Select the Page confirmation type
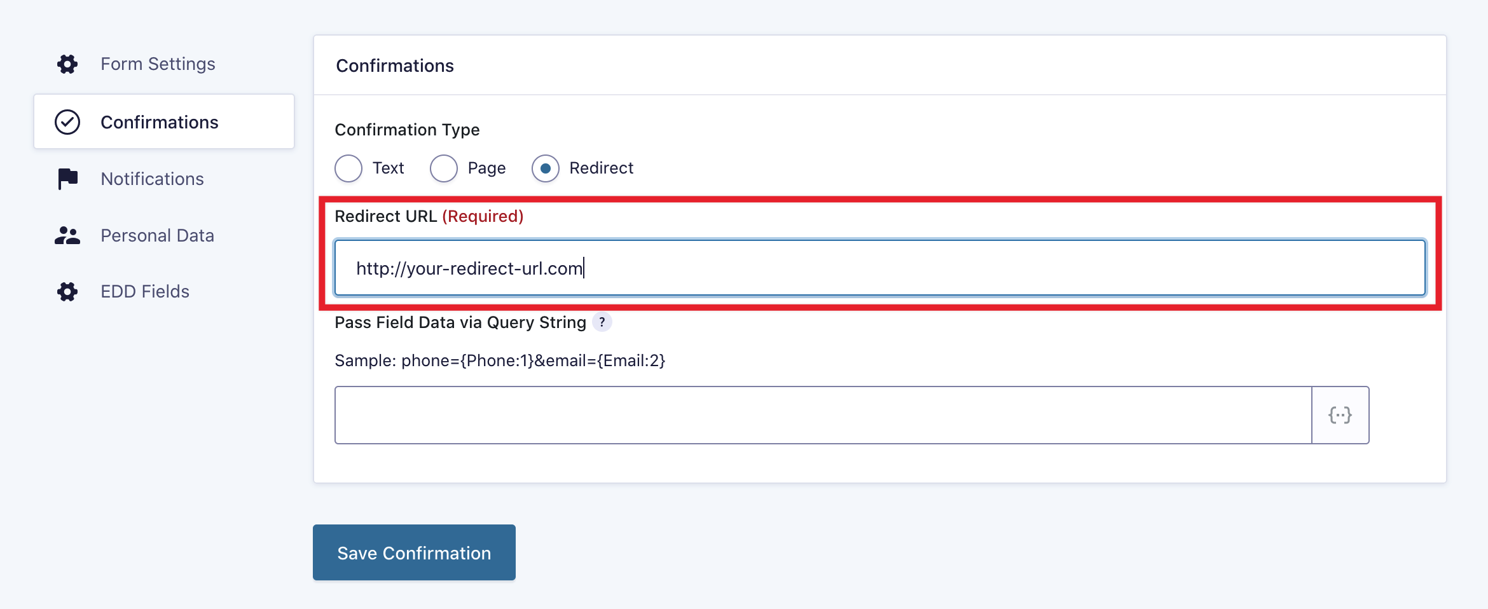Screen dimensions: 1488x609 [x=444, y=168]
